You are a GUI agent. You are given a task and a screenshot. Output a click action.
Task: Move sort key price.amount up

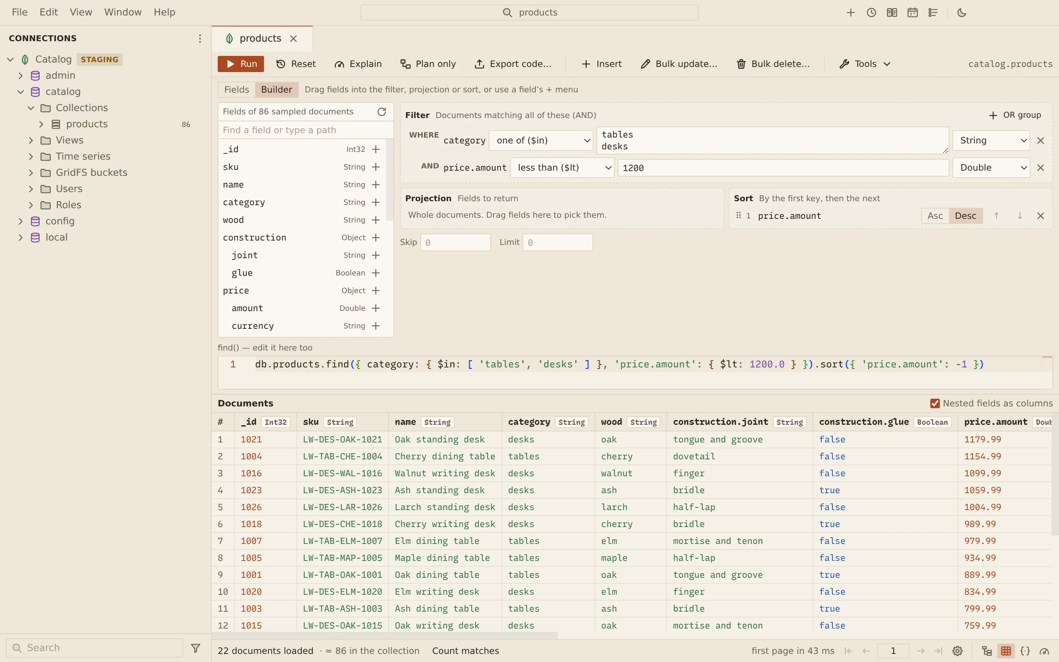click(x=996, y=216)
